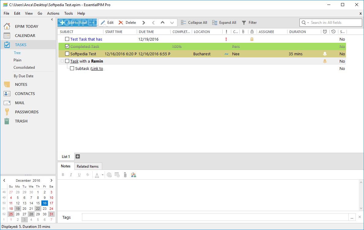Open Tags selection ellipsis button
This screenshot has height=230, width=364.
(352, 217)
